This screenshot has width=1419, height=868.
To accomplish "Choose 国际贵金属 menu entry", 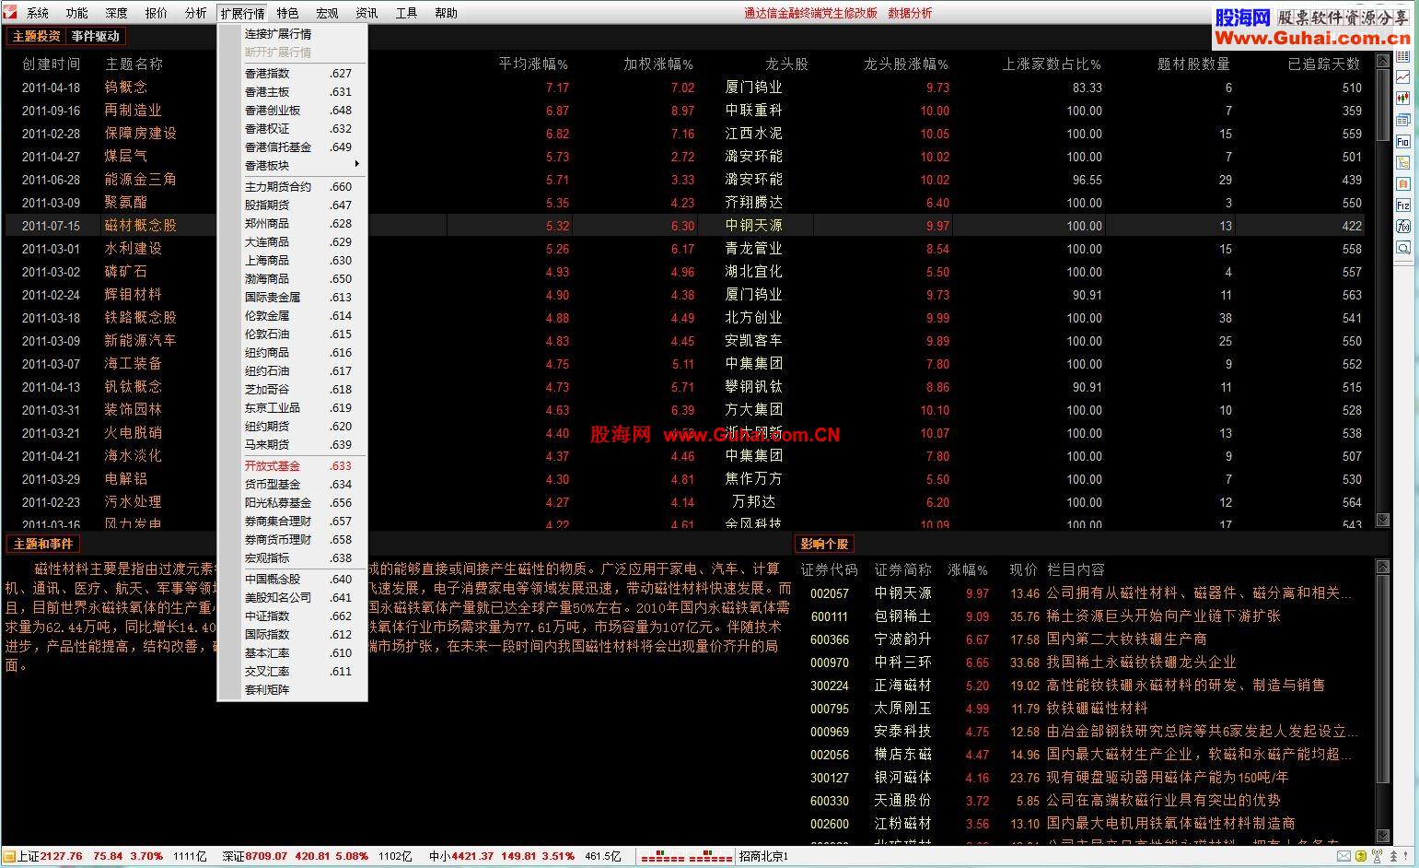I will [x=292, y=298].
